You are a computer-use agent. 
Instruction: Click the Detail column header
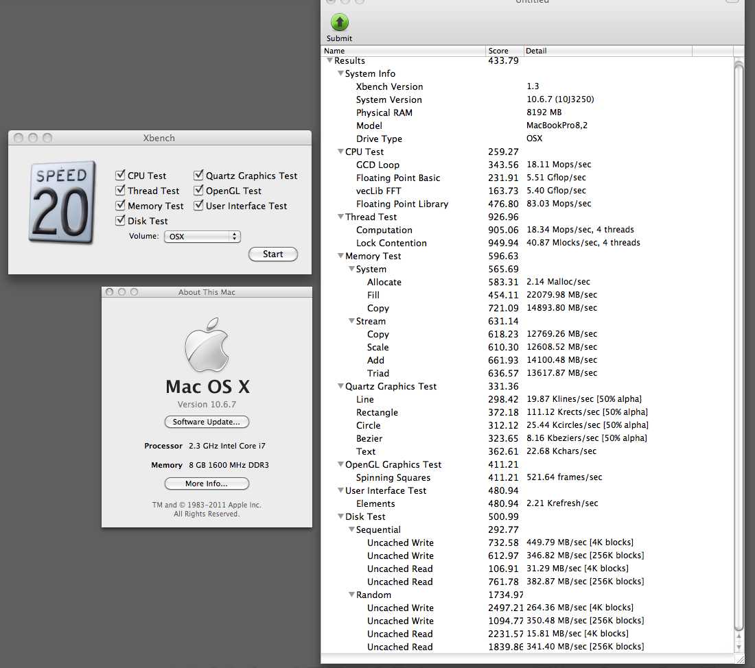[x=607, y=51]
